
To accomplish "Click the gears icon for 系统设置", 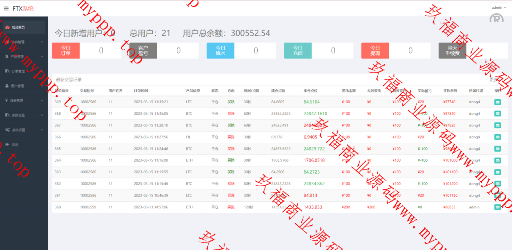I will coord(7,130).
